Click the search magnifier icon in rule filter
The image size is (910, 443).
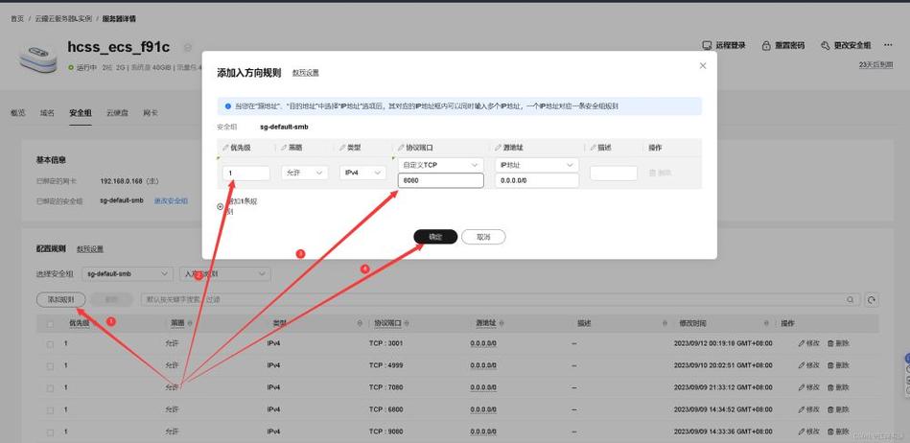(851, 299)
